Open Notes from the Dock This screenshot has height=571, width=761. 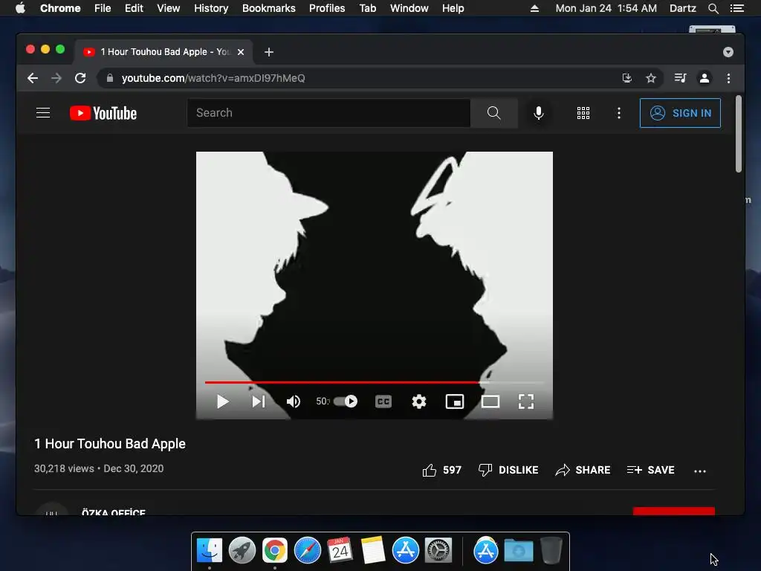[x=373, y=551]
